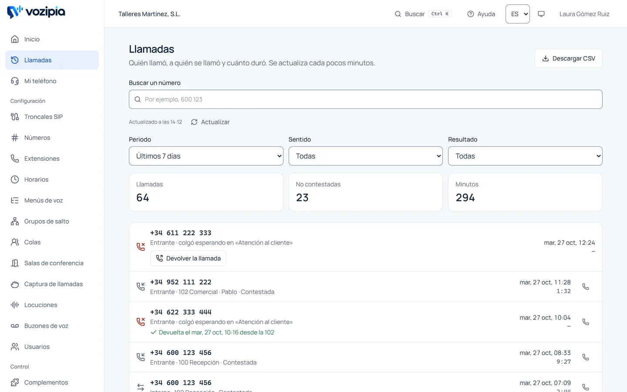The width and height of the screenshot is (627, 392).
Task: Open Mi teléfono page
Action: [x=52, y=81]
